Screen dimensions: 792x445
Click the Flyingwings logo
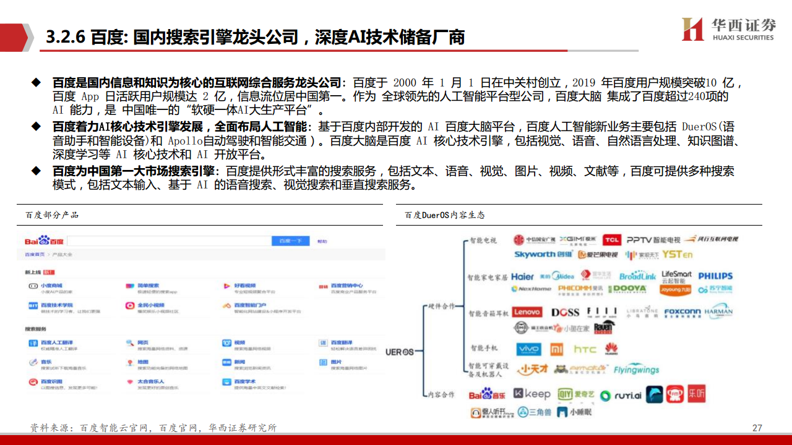point(637,370)
